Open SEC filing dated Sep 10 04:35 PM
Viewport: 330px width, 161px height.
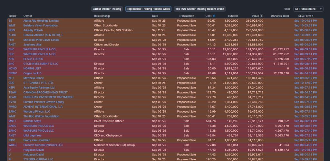pos(306,21)
